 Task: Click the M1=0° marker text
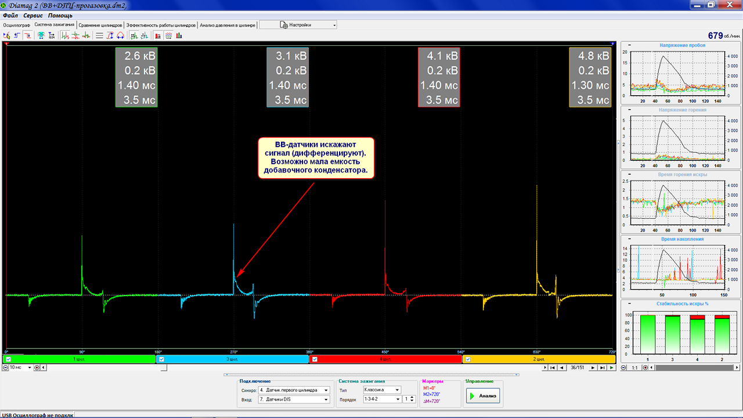click(431, 388)
